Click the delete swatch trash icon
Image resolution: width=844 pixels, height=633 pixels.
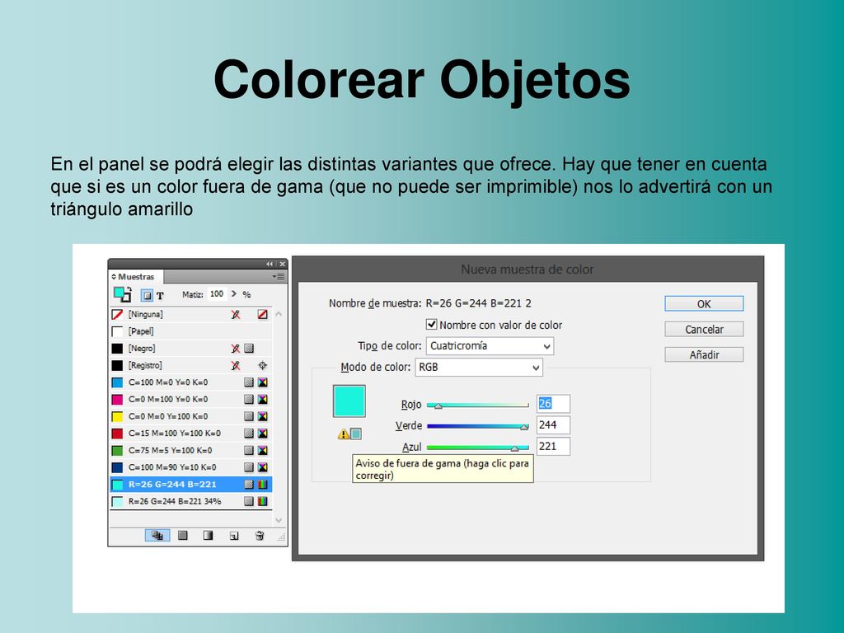tap(260, 536)
